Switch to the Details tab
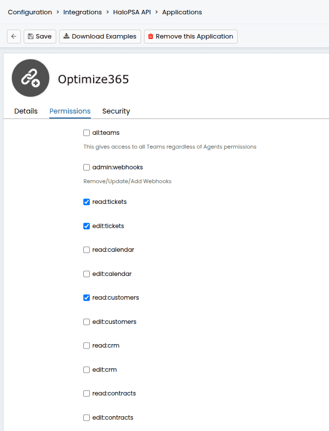329x431 pixels. click(26, 111)
